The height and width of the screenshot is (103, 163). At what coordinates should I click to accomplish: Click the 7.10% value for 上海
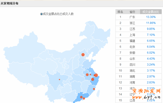coord(151,35)
